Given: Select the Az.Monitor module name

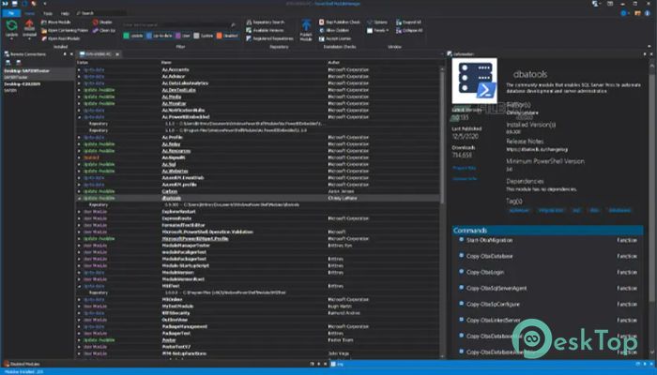Looking at the screenshot, I should point(174,104).
